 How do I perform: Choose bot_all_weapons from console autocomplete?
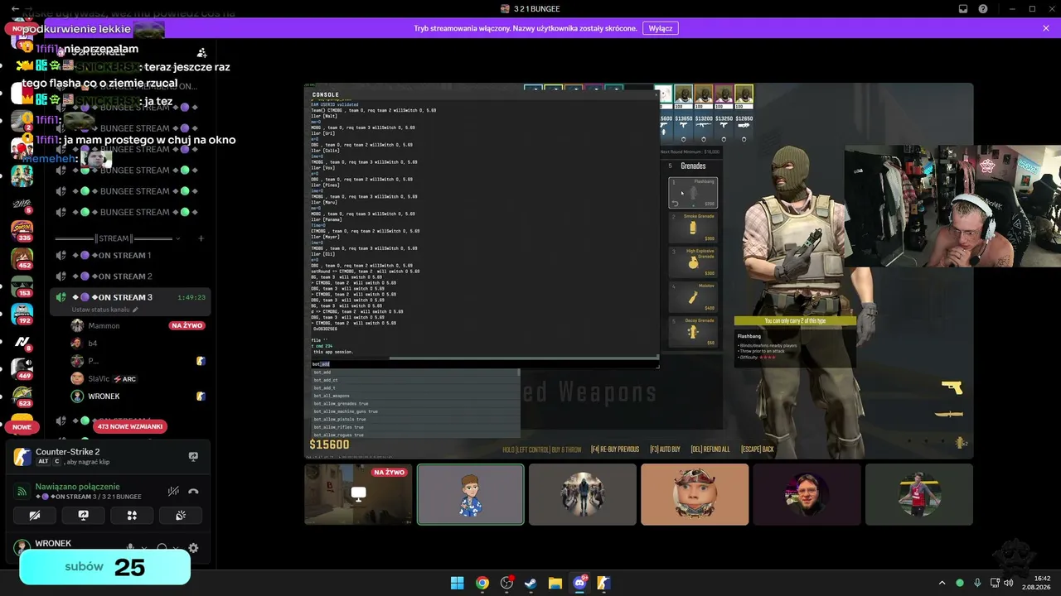(x=416, y=396)
